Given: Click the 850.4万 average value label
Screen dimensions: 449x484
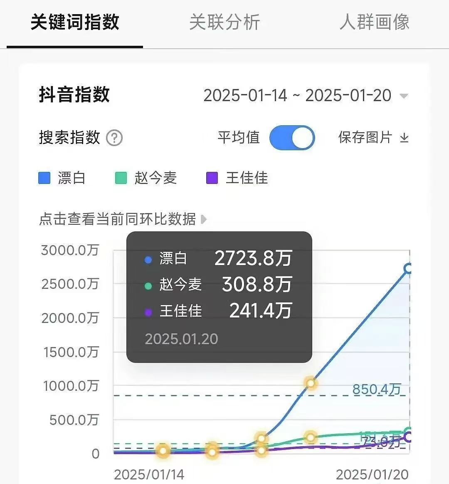Looking at the screenshot, I should [377, 390].
